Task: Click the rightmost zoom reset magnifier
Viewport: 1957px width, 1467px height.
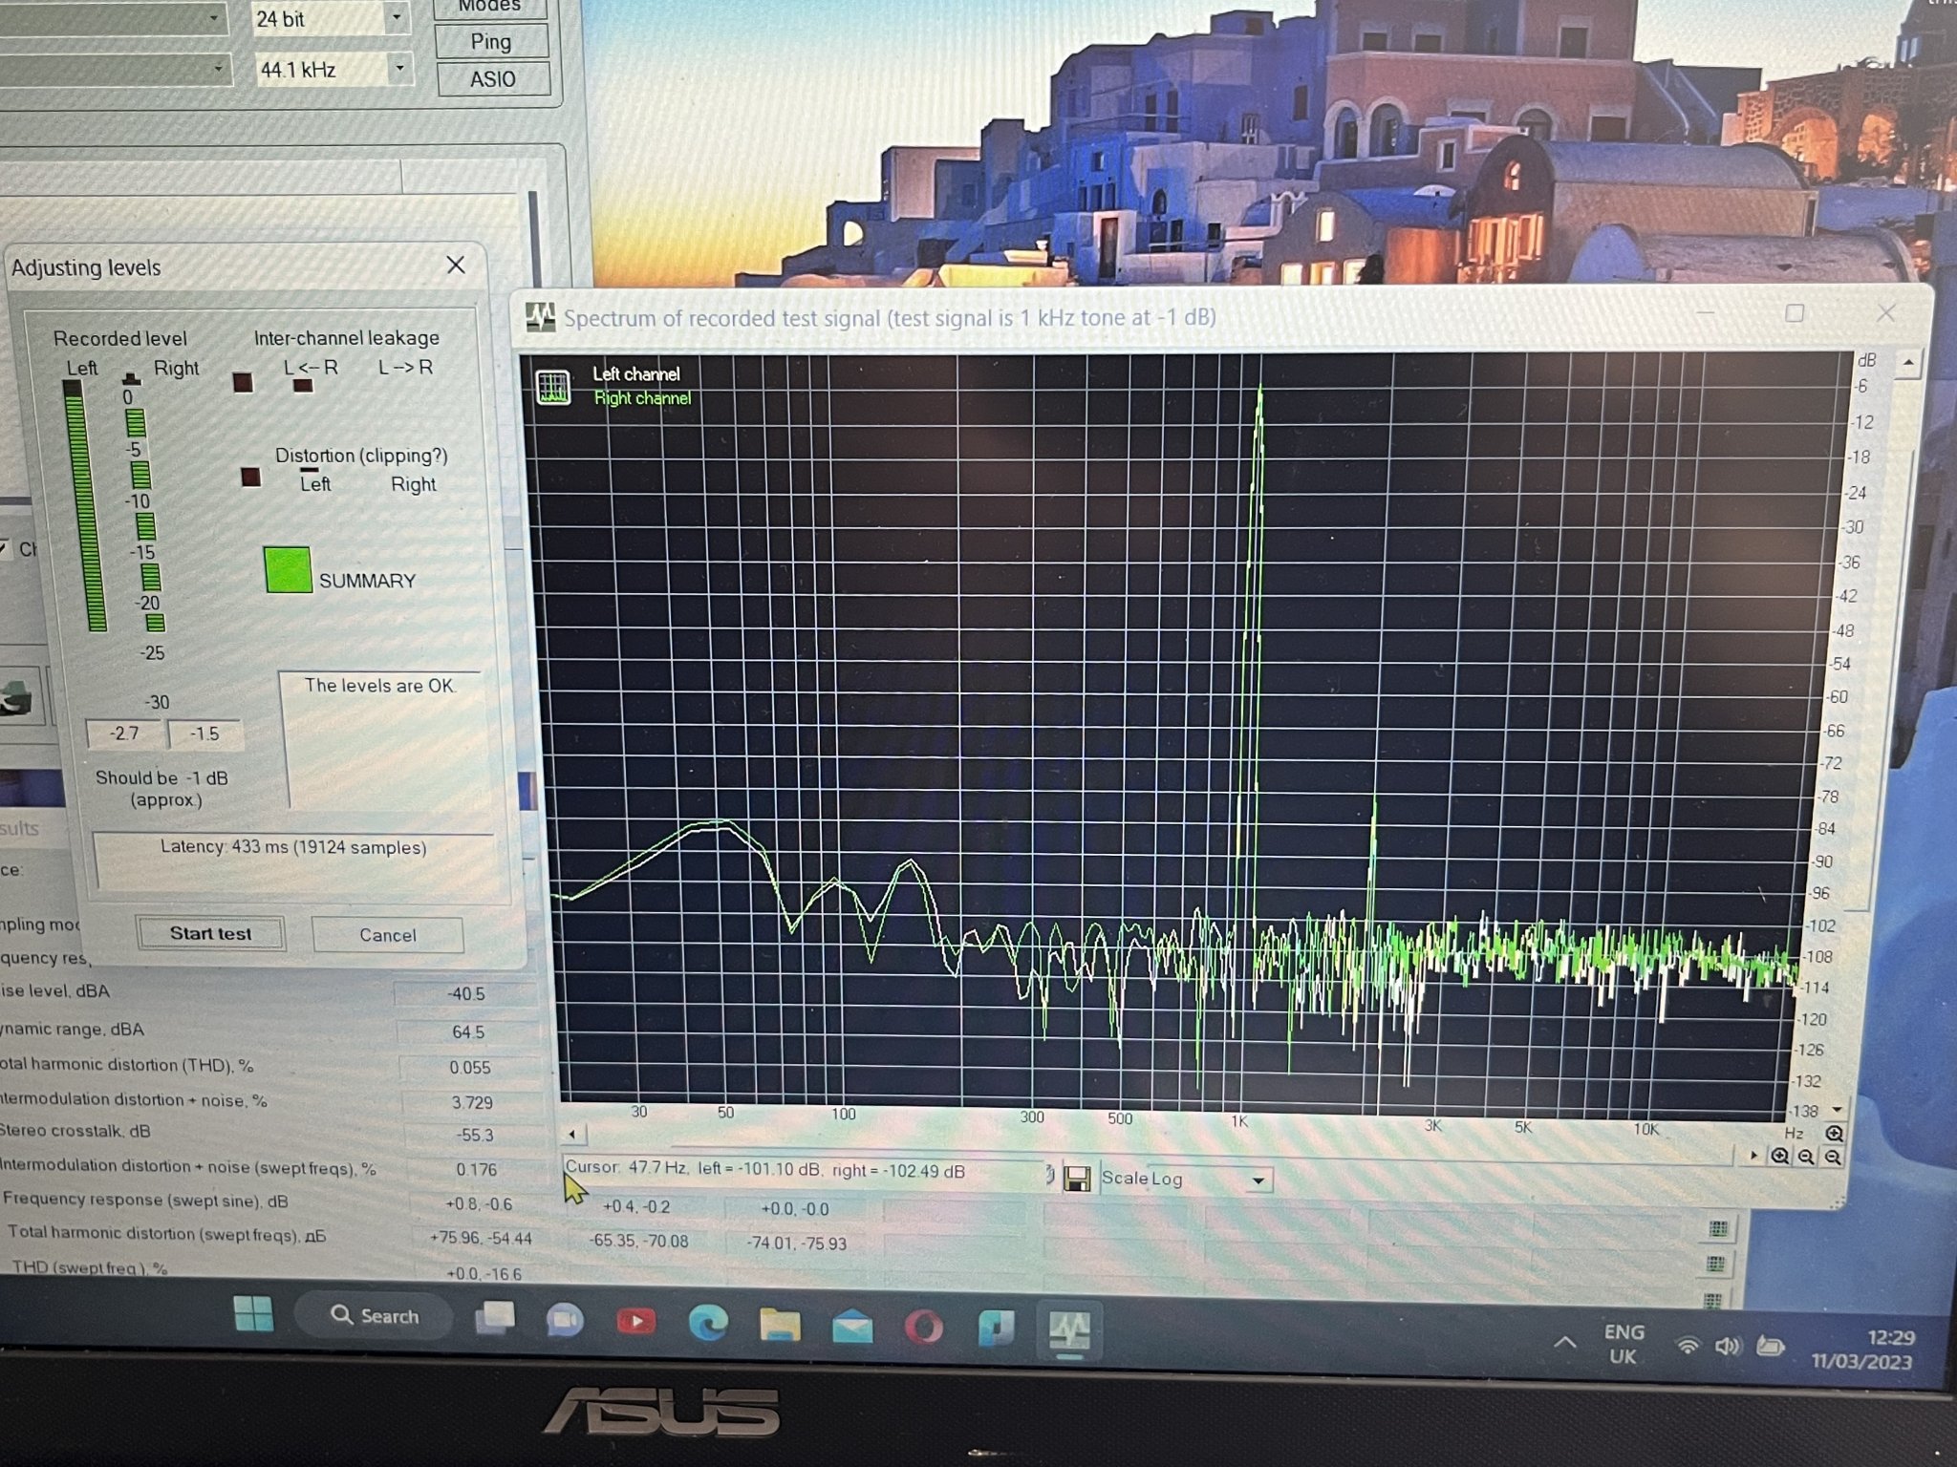Action: click(x=1832, y=1157)
